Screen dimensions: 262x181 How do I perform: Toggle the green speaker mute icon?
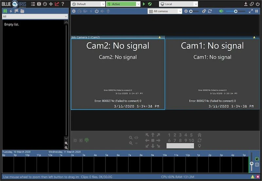pos(221,11)
